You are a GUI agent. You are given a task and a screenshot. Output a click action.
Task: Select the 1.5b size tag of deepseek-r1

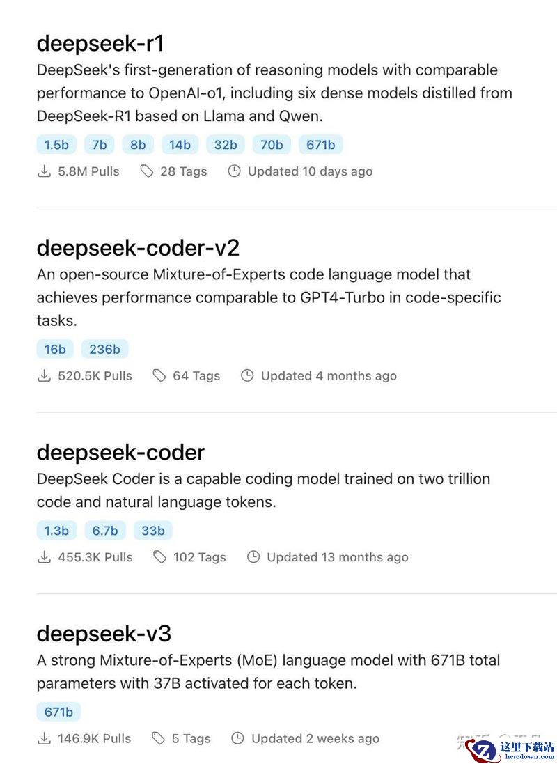click(x=56, y=145)
